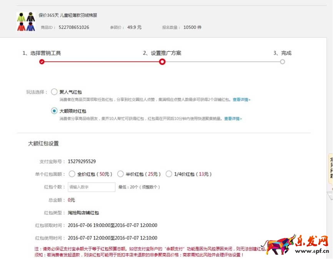Click the progress line between step 2 and 3
Viewport: 333px width, 259px height.
222,61
